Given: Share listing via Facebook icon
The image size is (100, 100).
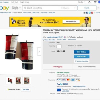Looking at the screenshot, I should [87, 12].
